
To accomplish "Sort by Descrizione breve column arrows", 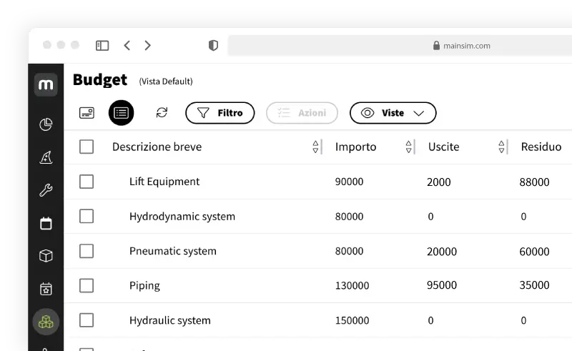I will pyautogui.click(x=315, y=147).
